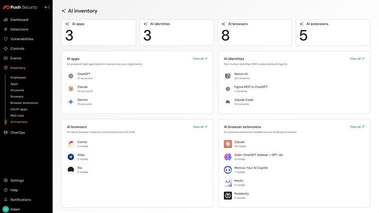379x213 pixels.
Task: Collapse the Inventory section in sidebar
Action: pos(18,68)
